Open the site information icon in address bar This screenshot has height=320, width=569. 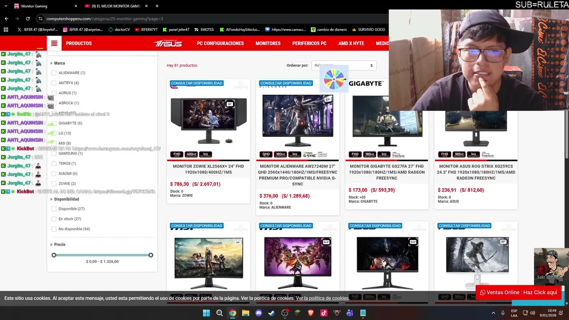click(x=41, y=19)
